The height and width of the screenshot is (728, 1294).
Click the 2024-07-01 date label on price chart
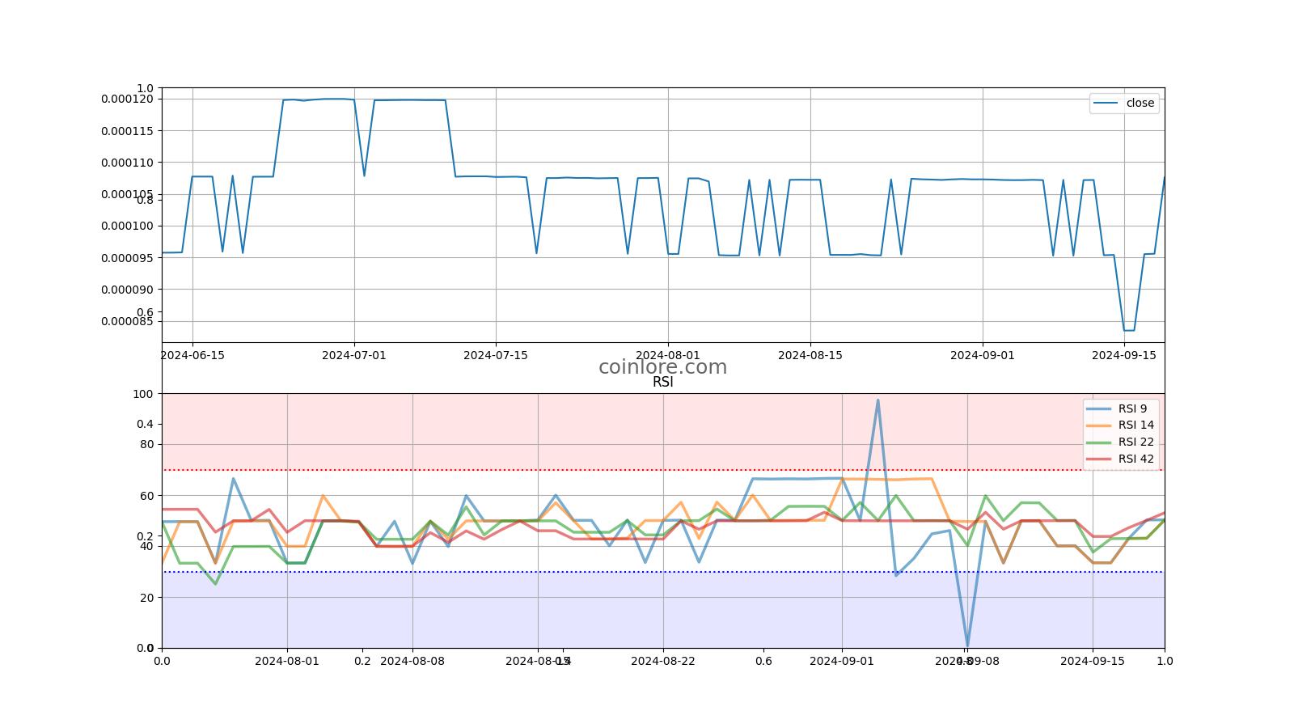pos(354,355)
